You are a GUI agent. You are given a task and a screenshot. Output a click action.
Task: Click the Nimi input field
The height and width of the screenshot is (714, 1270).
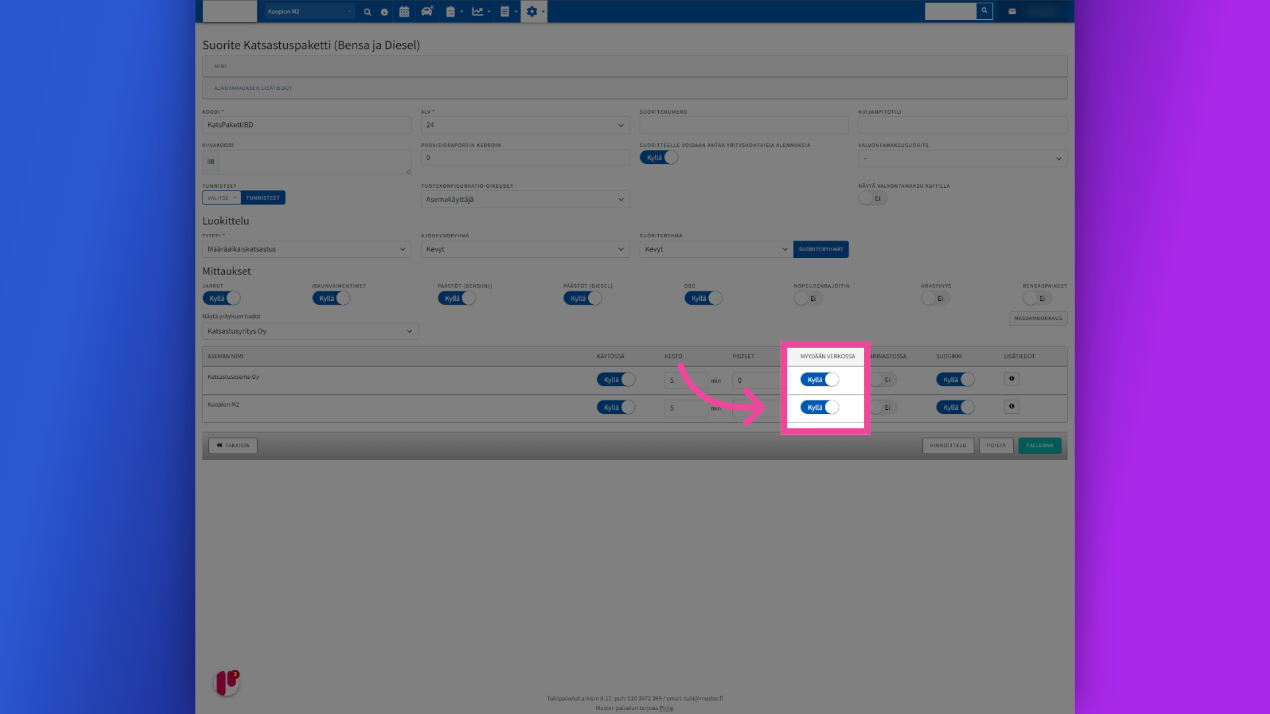[635, 66]
